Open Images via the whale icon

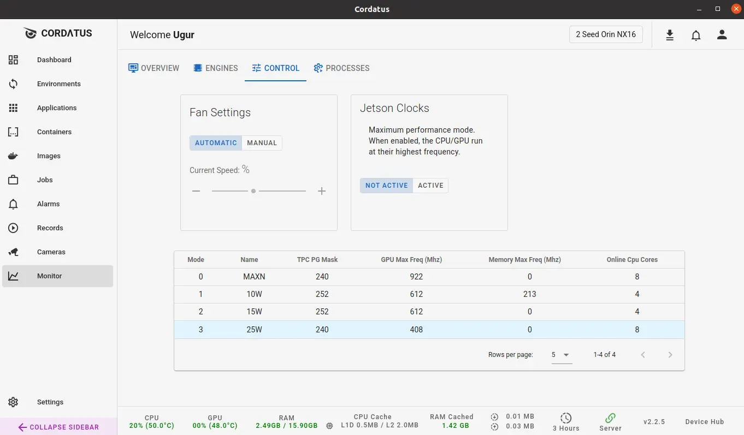14,156
